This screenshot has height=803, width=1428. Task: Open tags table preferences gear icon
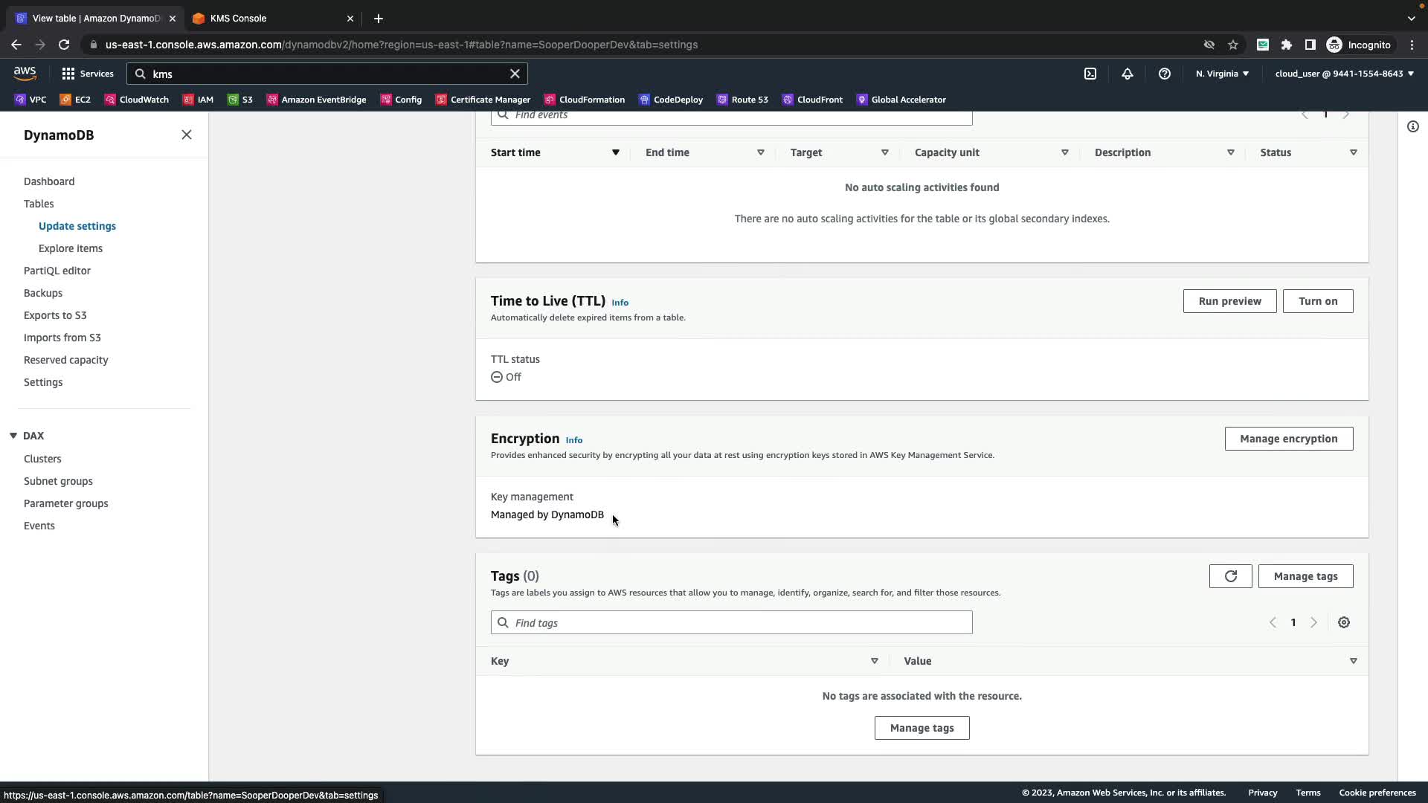[1344, 623]
